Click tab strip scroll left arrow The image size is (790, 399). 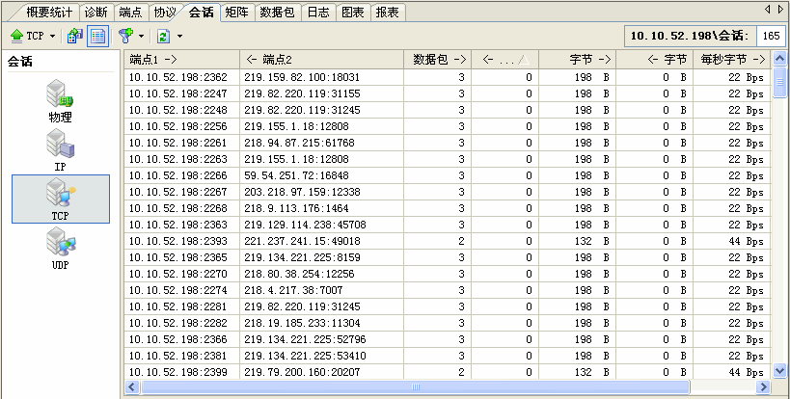(x=767, y=9)
